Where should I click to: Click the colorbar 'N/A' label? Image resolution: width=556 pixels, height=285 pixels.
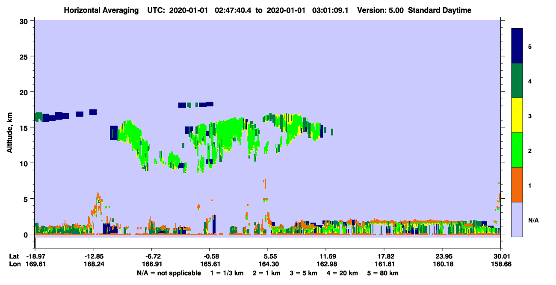533,220
